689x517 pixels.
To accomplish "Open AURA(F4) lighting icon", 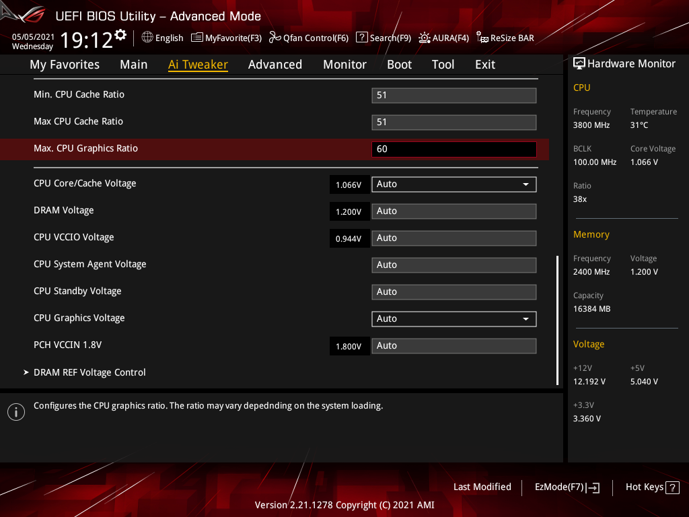I will (425, 38).
